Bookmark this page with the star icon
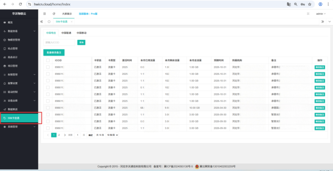 (310, 4)
